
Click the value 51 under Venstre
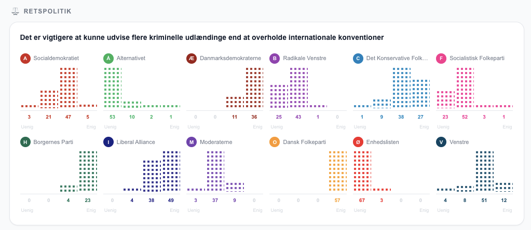coord(484,200)
